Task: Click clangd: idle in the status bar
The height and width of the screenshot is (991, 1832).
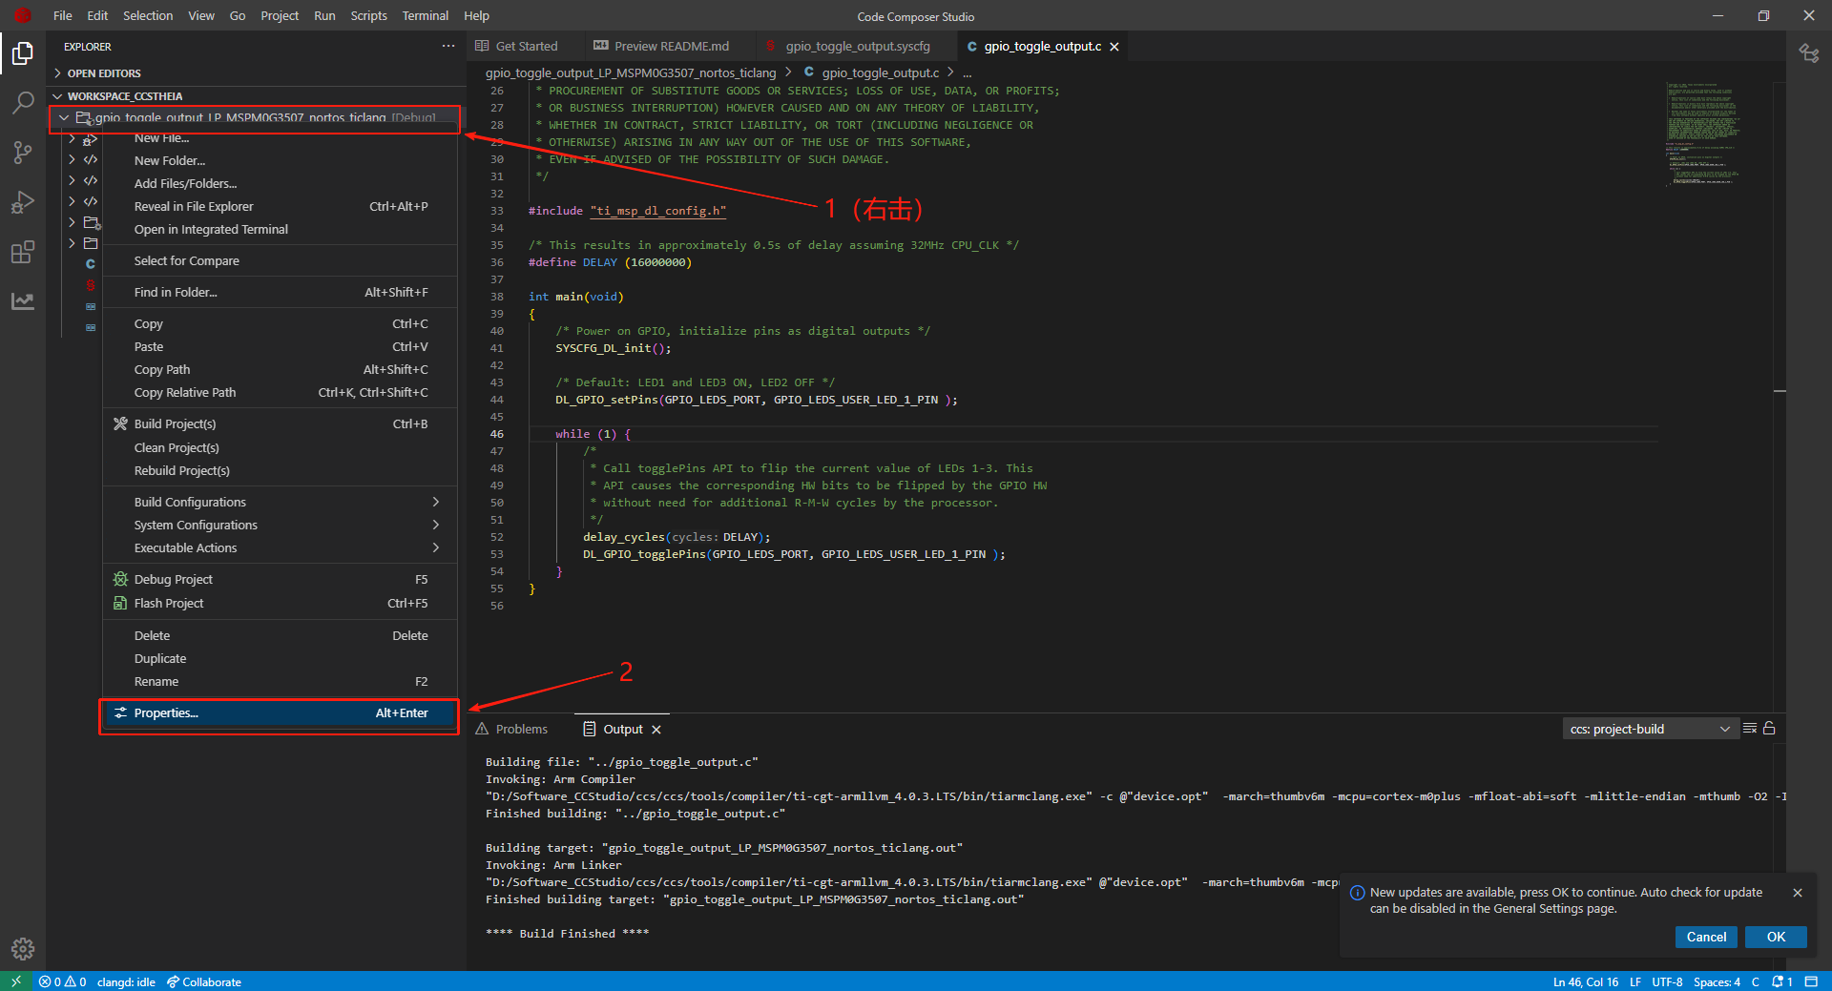Action: click(x=126, y=981)
